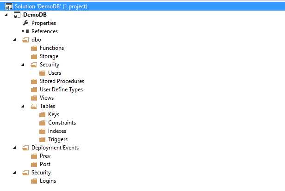Image resolution: width=285 pixels, height=191 pixels.
Task: Select the Functions folder
Action: coord(52,48)
